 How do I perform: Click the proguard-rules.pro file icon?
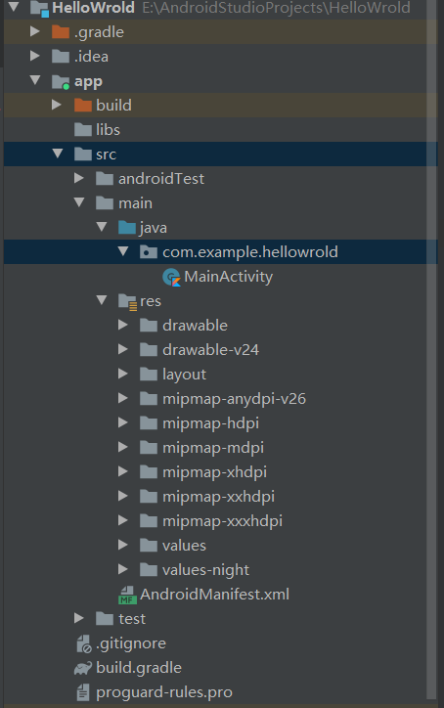pos(83,692)
